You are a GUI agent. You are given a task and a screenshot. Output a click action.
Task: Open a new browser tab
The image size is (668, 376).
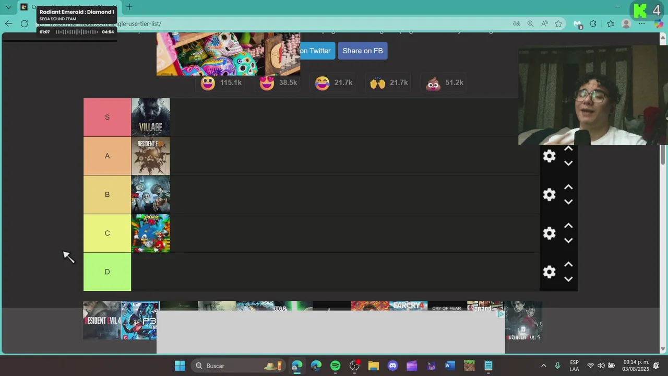click(x=129, y=7)
